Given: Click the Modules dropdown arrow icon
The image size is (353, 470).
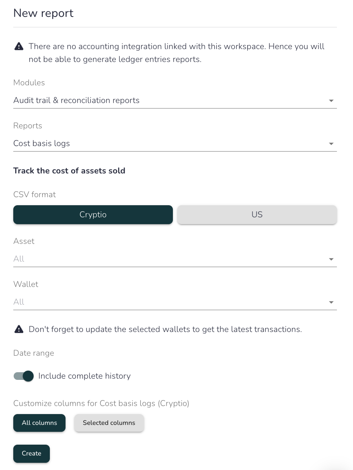Looking at the screenshot, I should pyautogui.click(x=331, y=101).
